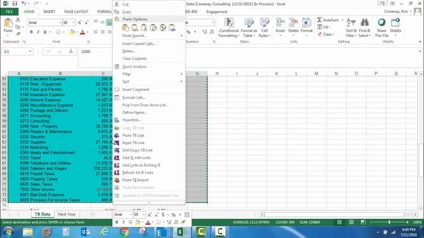Screen dimensions: 424x238
Task: Toggle Underline in the ribbon
Action: point(45,32)
